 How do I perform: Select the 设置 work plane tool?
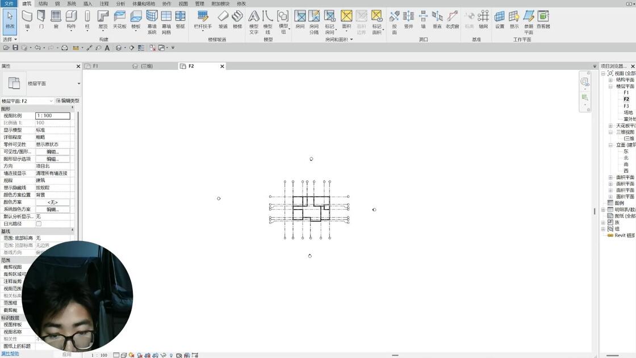pyautogui.click(x=500, y=19)
